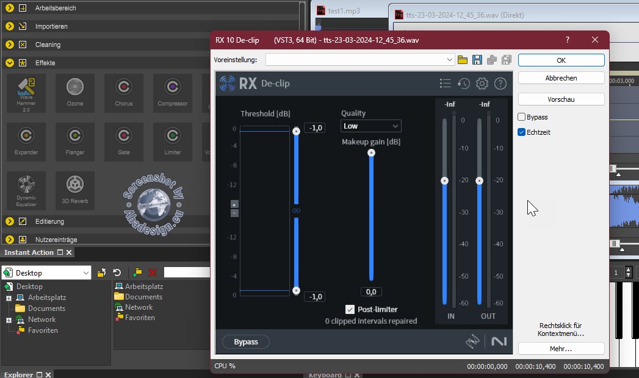Click upper threshold slider handle
Viewport: 639px width, 378px height.
coord(296,131)
